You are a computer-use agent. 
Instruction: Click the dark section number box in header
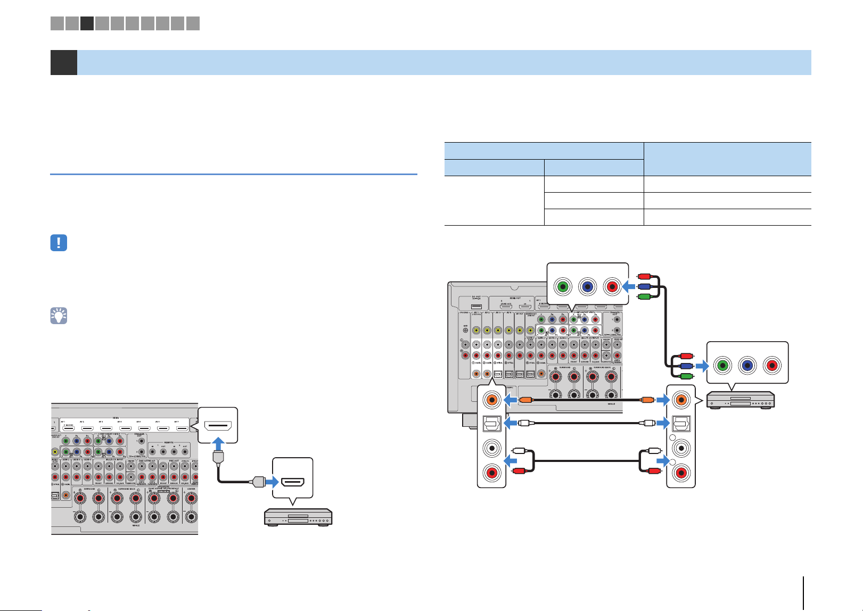point(64,62)
